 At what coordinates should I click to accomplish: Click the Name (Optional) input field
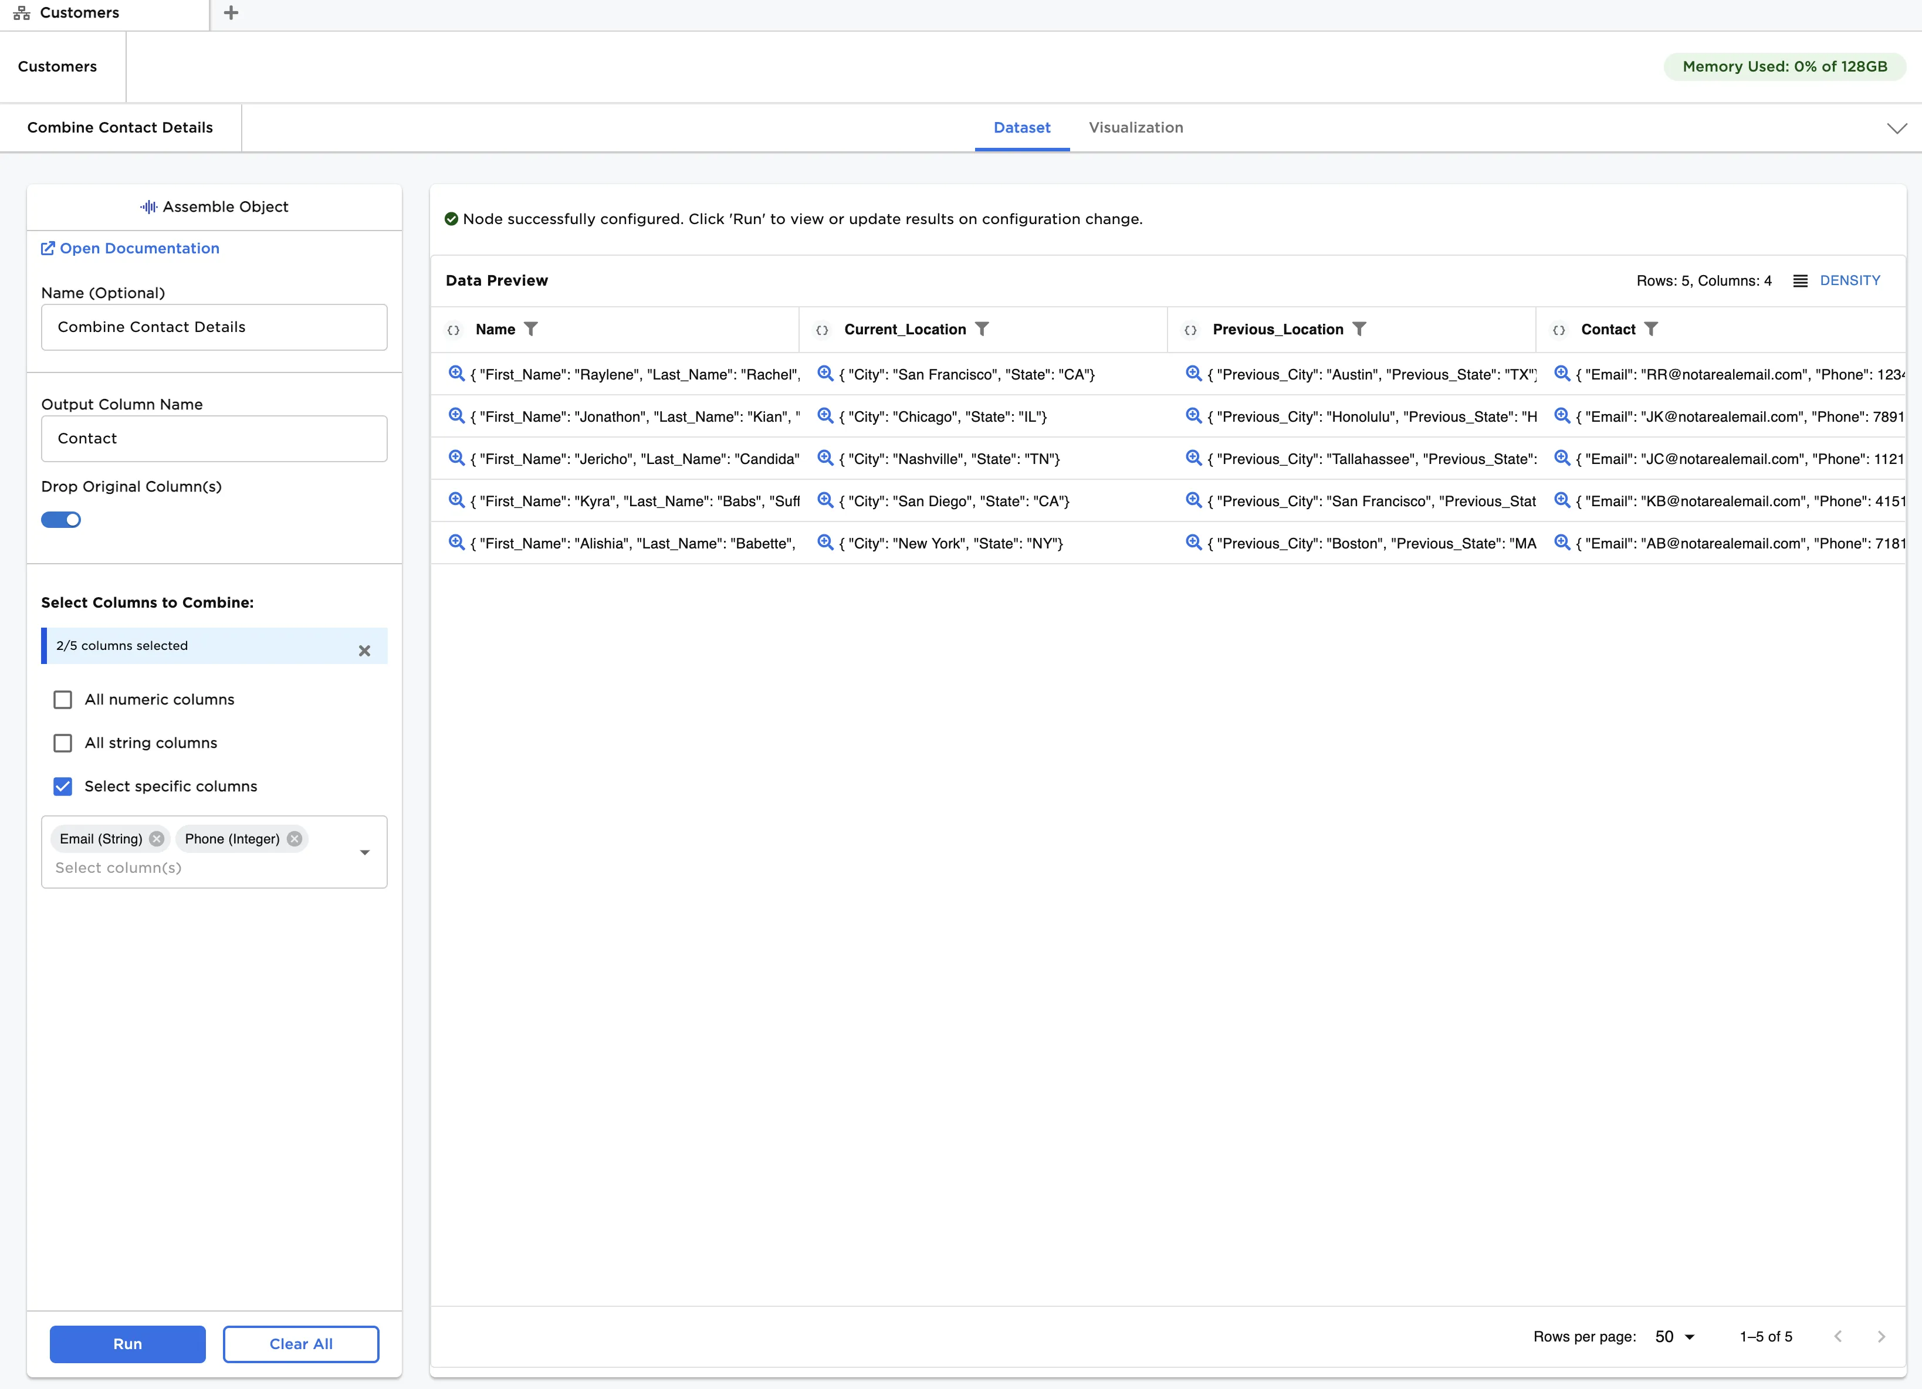[214, 327]
